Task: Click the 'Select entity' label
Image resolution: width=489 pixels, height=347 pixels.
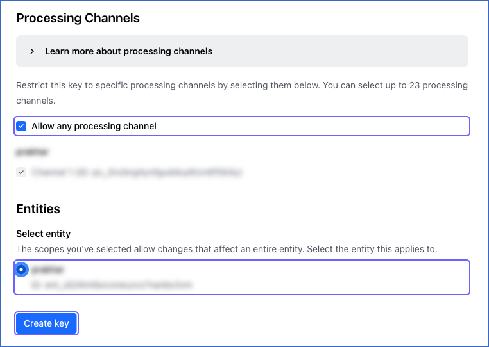Action: point(44,234)
